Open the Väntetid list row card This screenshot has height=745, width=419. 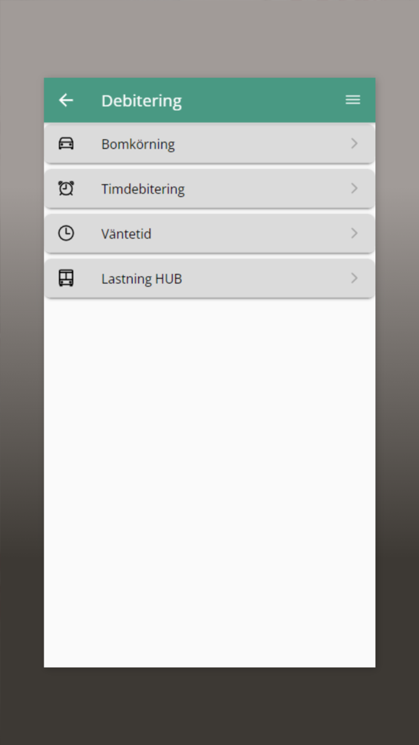[209, 234]
